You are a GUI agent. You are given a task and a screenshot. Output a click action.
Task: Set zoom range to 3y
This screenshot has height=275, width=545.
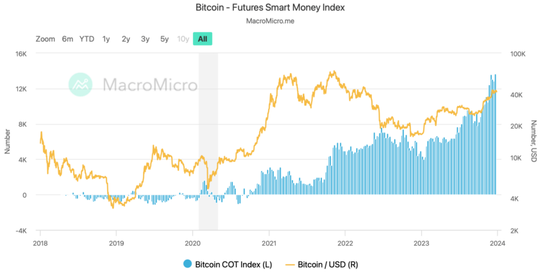pos(146,39)
